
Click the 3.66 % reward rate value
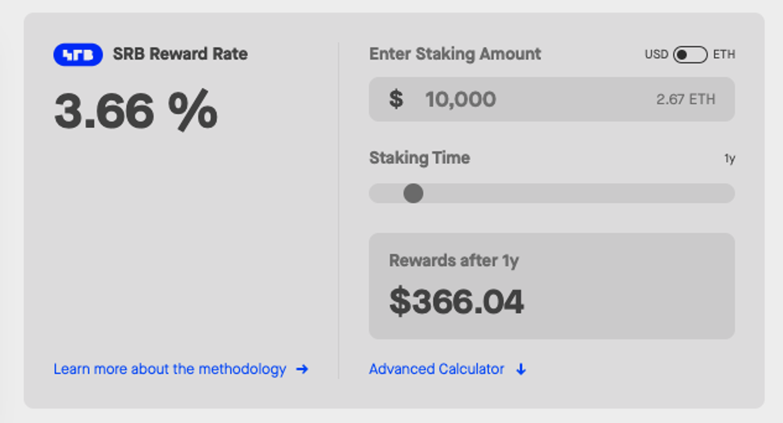136,110
